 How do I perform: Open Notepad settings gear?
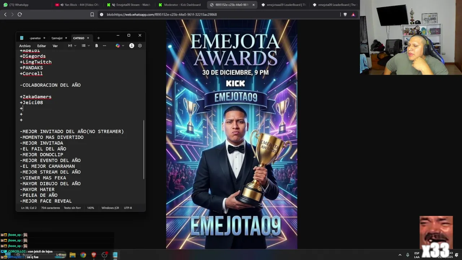140,46
